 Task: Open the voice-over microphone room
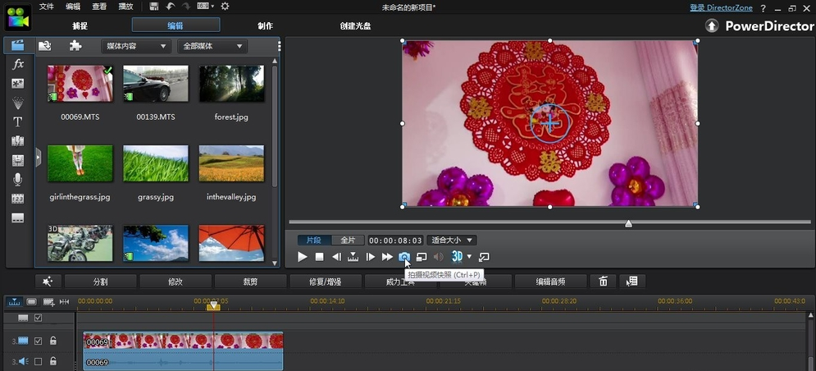tap(18, 179)
